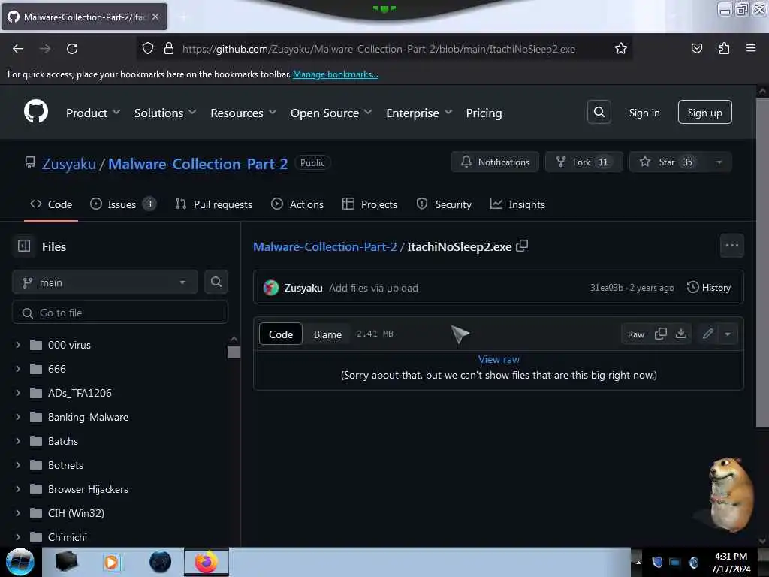Copy the file path icon next to ItachiNoSleep2.exe
The width and height of the screenshot is (769, 577).
coord(523,246)
